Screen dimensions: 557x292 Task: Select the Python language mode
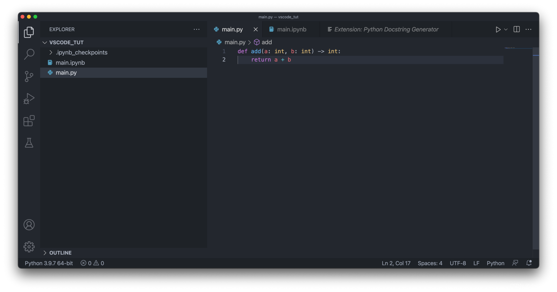pos(495,263)
